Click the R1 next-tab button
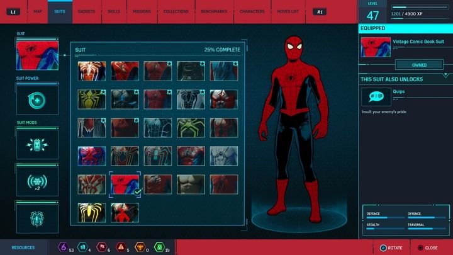This screenshot has width=453, height=255. 320,12
